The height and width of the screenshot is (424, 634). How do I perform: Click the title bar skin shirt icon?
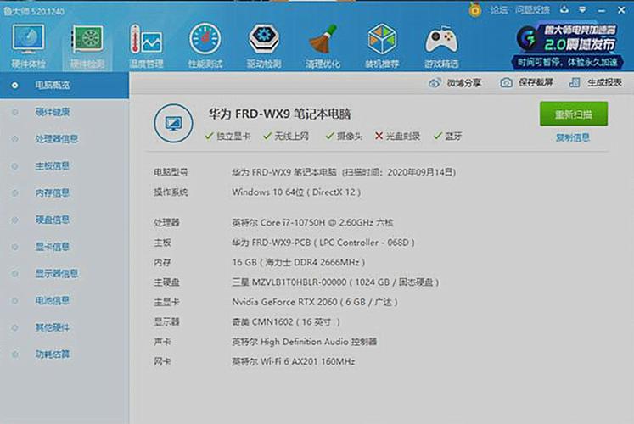564,9
